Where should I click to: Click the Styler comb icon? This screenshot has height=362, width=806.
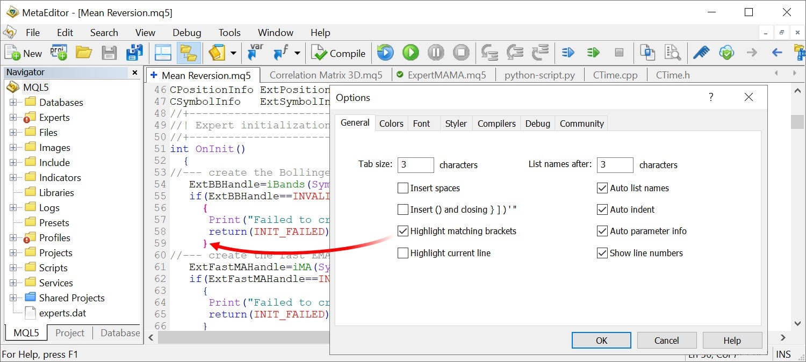[x=701, y=53]
